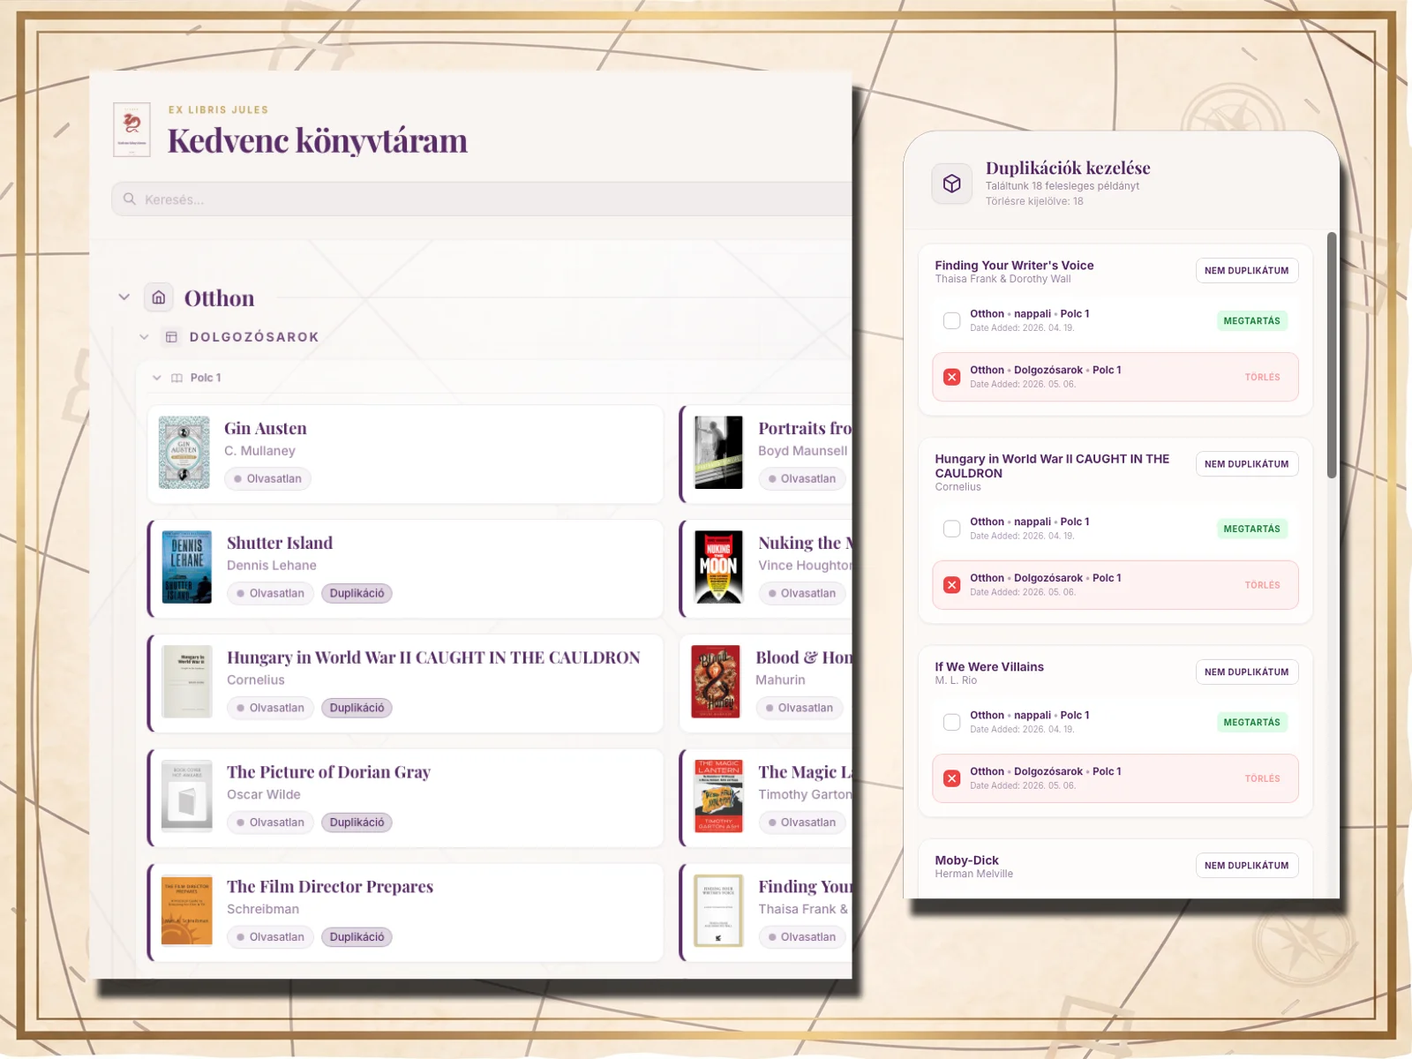The image size is (1412, 1059).
Task: Open Shutter Island book cover
Action: tap(187, 567)
